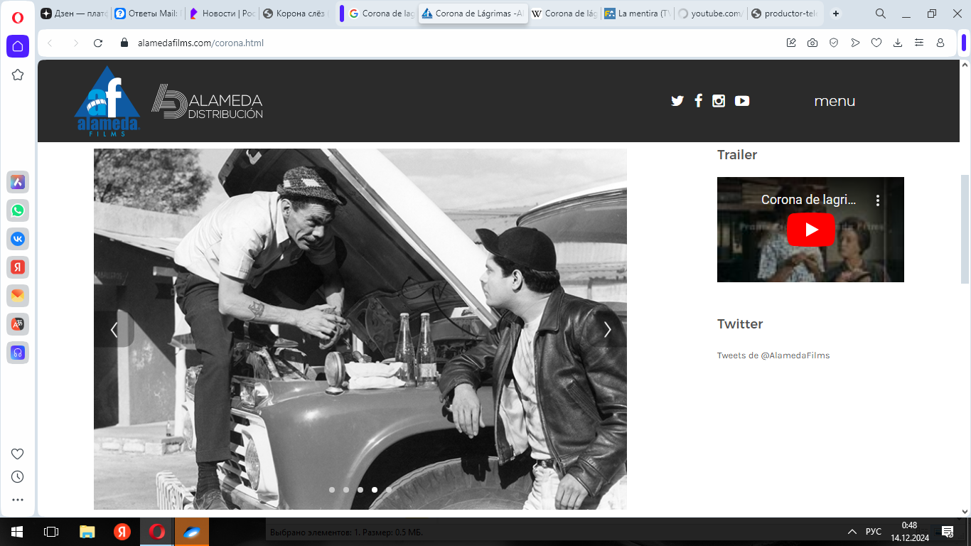Image resolution: width=971 pixels, height=546 pixels.
Task: Open trailer video options three dots
Action: click(878, 200)
